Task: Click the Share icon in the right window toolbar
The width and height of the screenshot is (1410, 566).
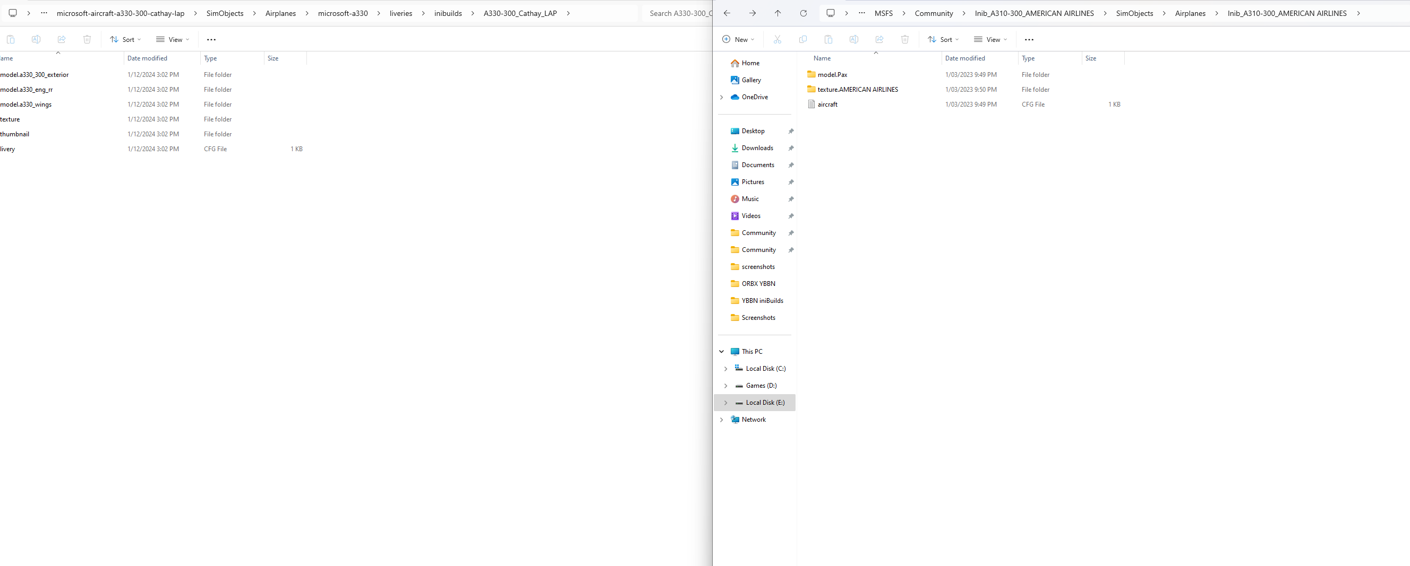Action: 879,39
